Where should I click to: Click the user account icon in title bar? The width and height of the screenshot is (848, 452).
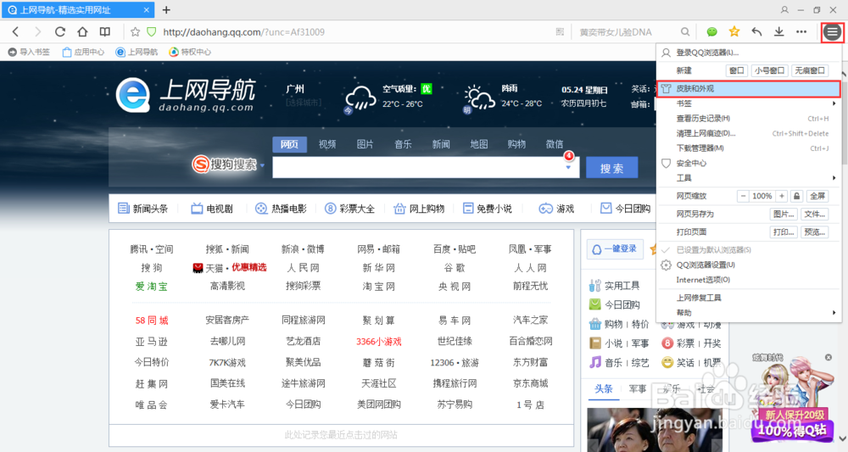(x=784, y=9)
